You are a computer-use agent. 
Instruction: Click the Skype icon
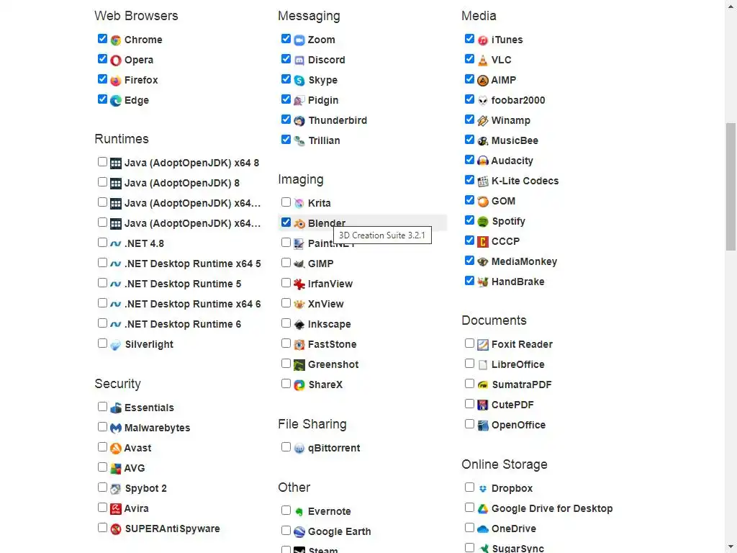tap(299, 81)
